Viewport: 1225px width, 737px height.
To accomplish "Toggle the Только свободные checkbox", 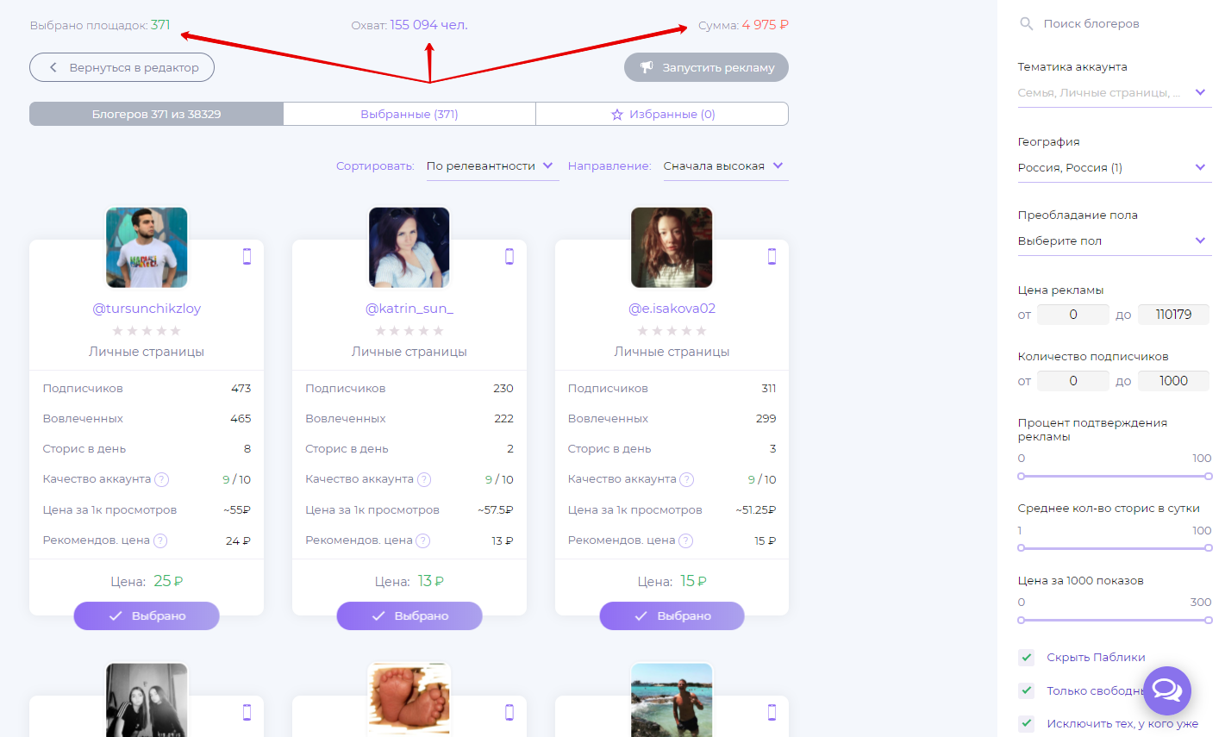I will point(1026,690).
